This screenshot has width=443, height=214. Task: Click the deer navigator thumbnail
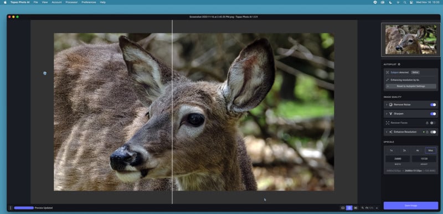pos(411,40)
